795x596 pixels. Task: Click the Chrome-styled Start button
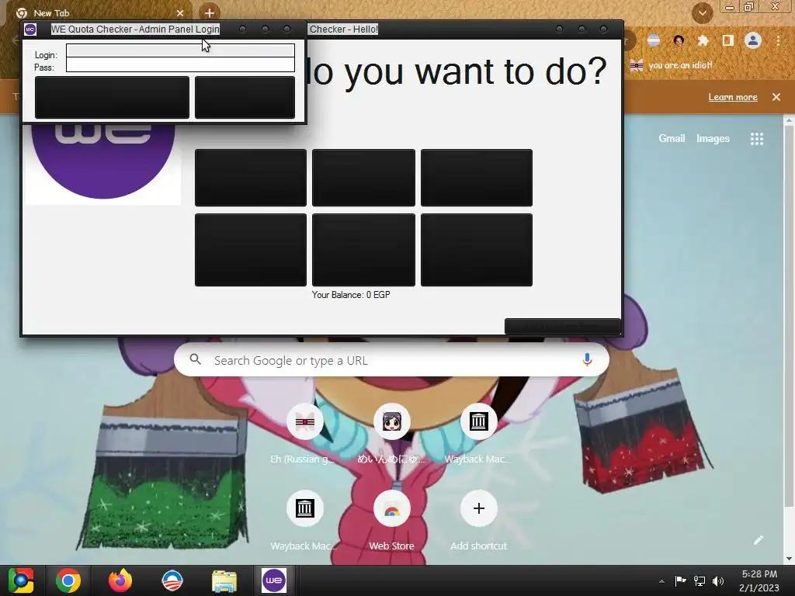click(x=21, y=580)
